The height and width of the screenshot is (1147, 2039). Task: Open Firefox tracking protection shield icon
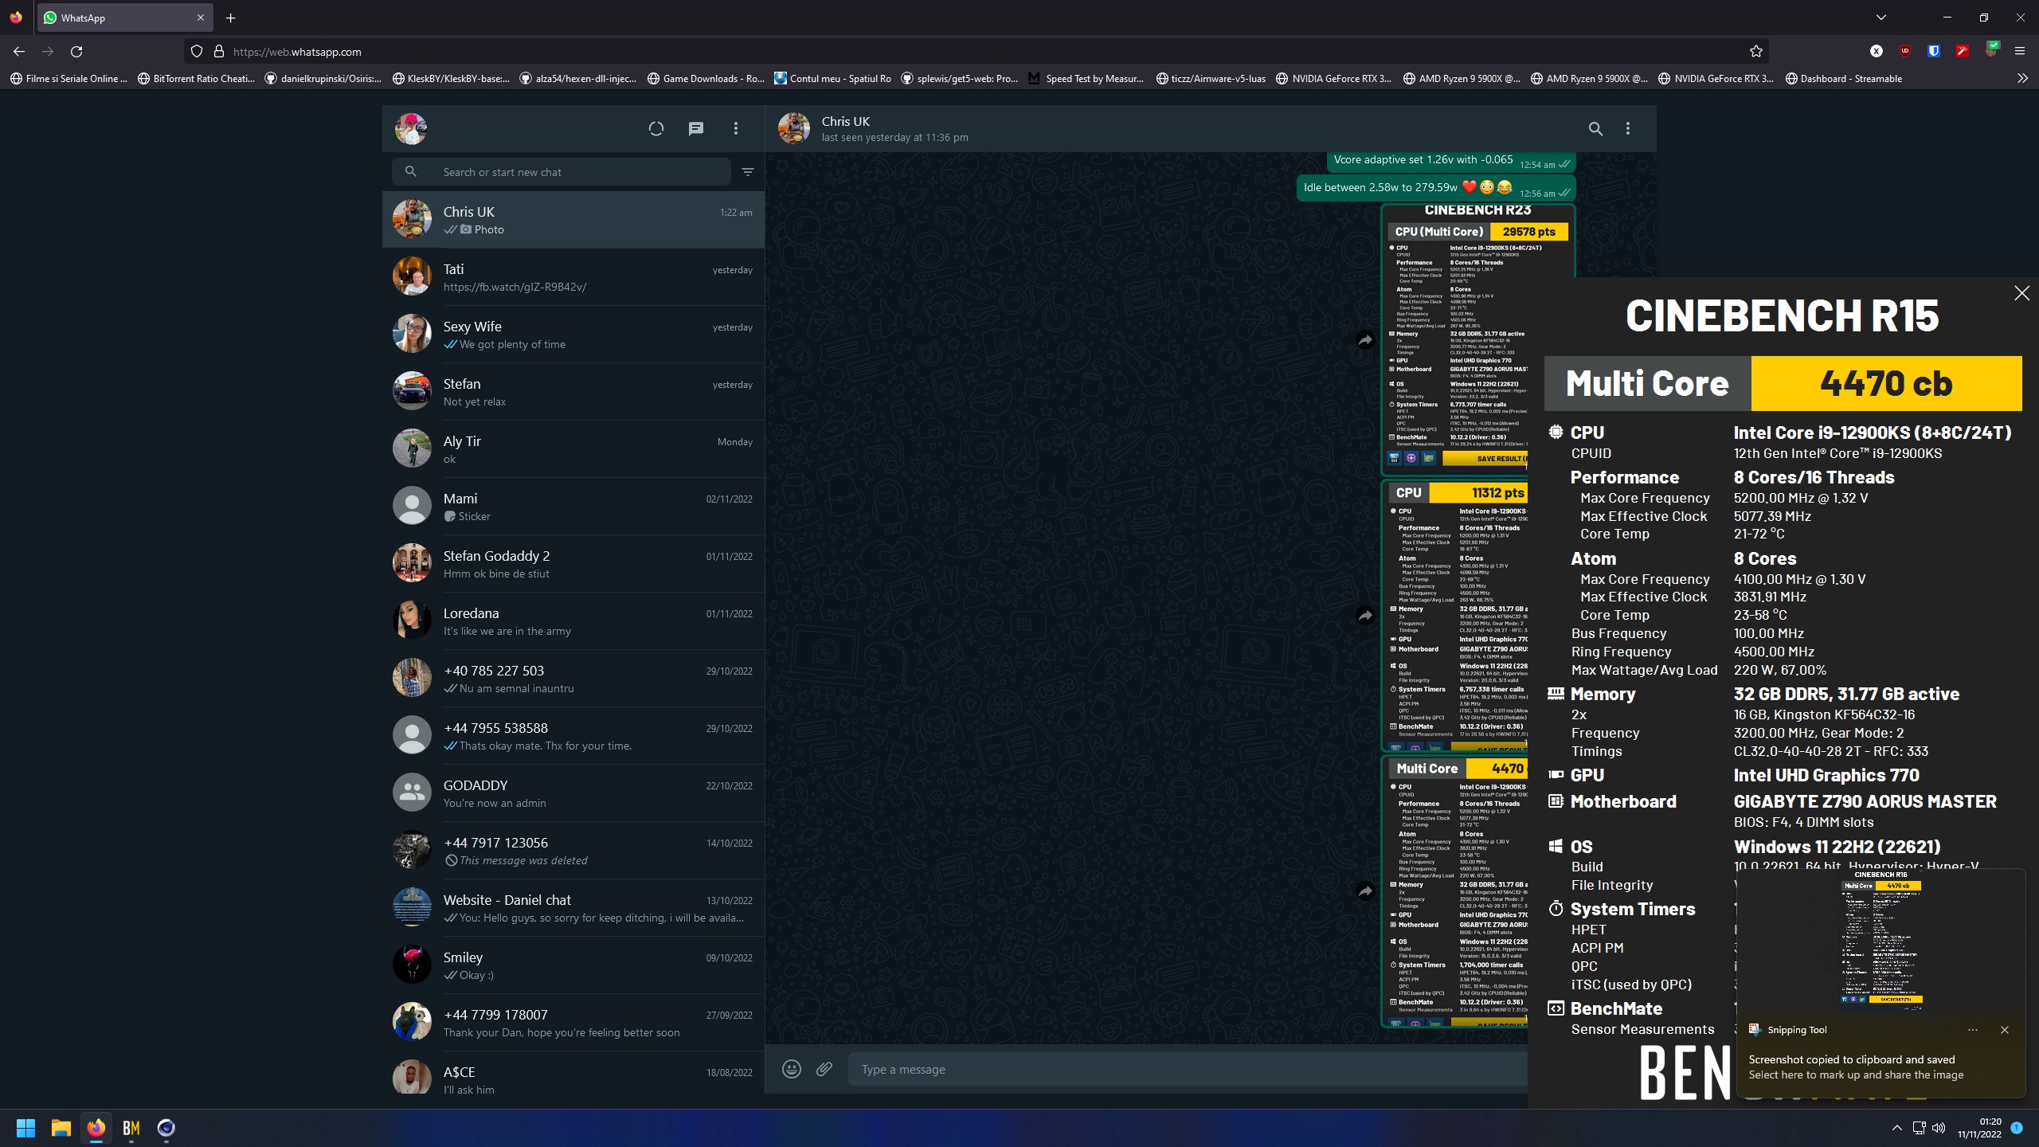197,52
